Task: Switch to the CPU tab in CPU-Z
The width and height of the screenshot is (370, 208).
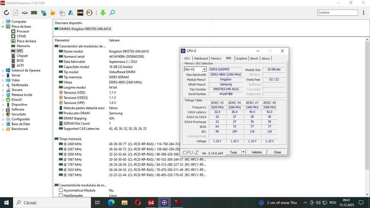Action: pos(187,58)
